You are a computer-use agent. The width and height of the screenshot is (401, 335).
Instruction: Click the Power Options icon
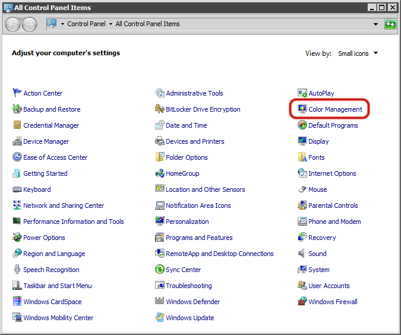pyautogui.click(x=17, y=238)
